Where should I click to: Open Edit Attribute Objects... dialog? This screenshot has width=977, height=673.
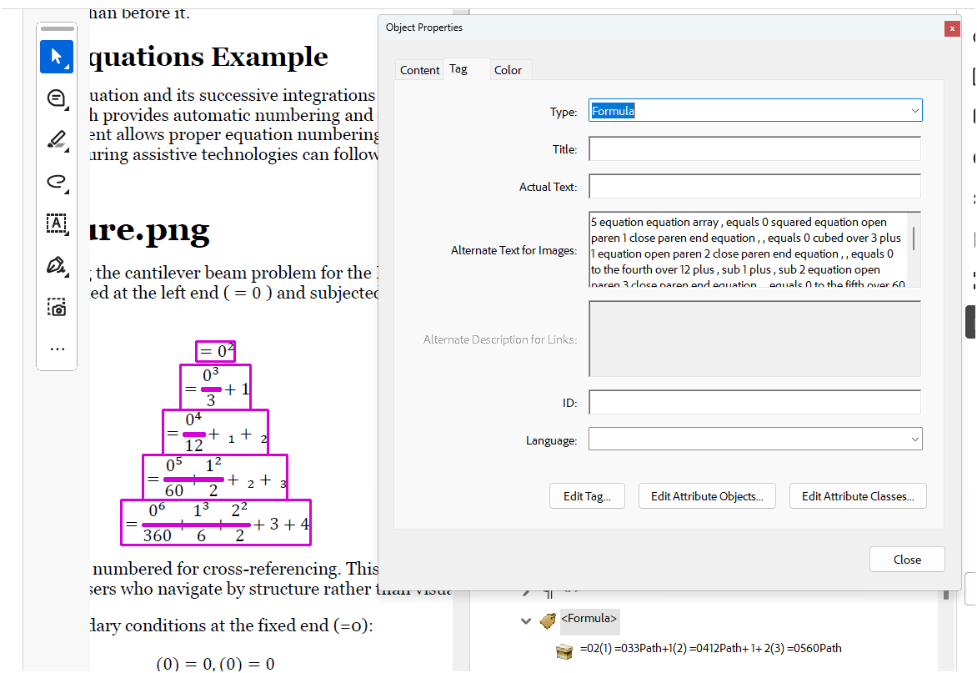point(707,496)
